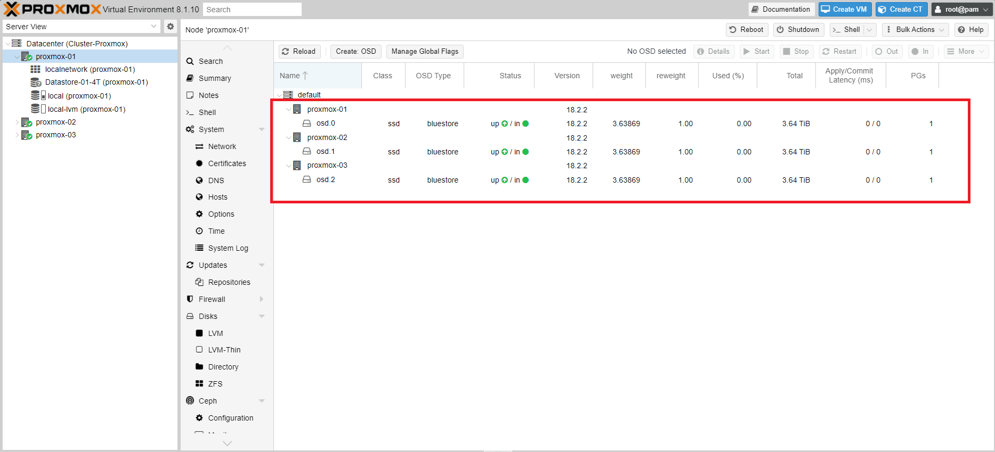Screen dimensions: 995x452
Task: Click the Hosts globe icon
Action: point(199,197)
